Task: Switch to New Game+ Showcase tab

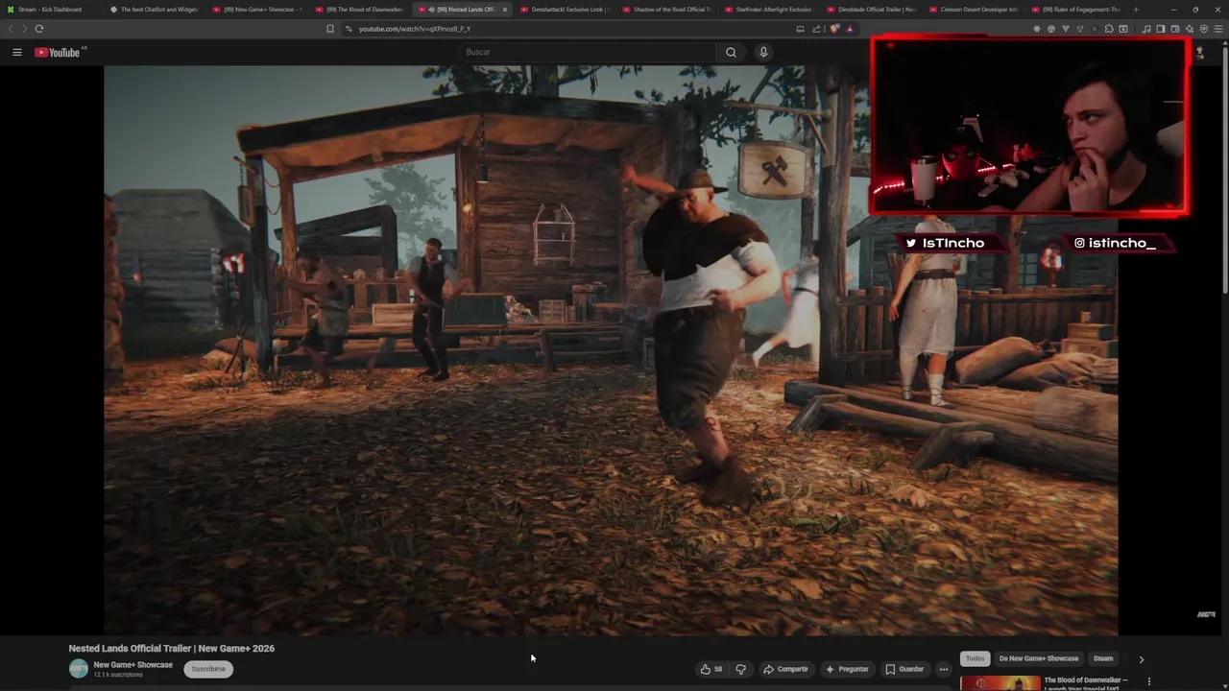Action: point(257,10)
